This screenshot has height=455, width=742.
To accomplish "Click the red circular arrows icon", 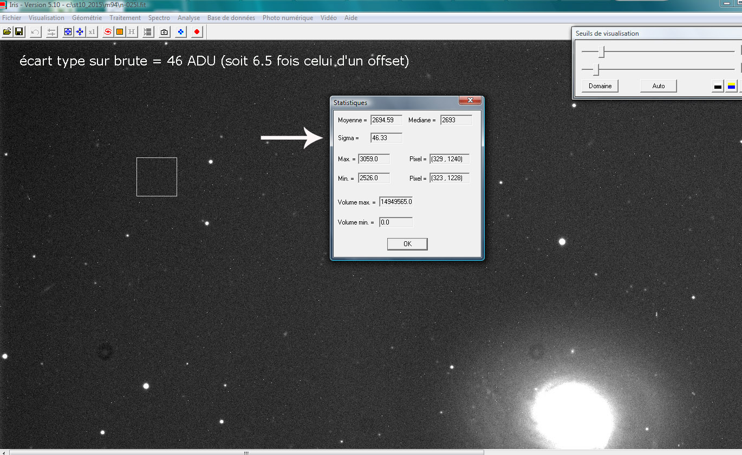I will coord(108,32).
